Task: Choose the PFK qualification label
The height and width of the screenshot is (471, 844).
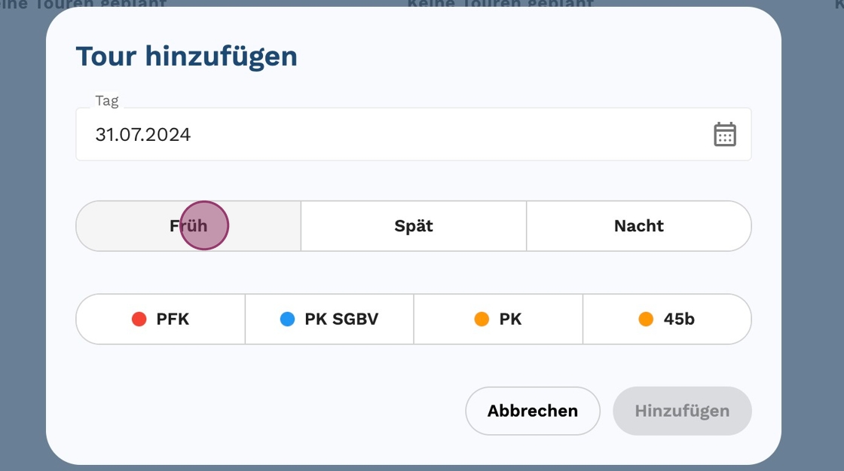Action: 173,320
